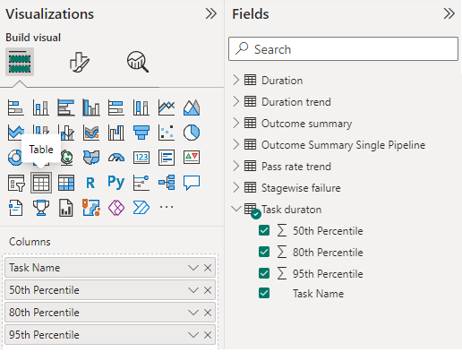This screenshot has height=352, width=462.
Task: Select the ArcGIS Maps visual
Action: (91, 208)
